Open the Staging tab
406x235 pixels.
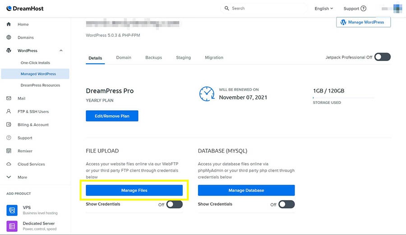pos(183,58)
